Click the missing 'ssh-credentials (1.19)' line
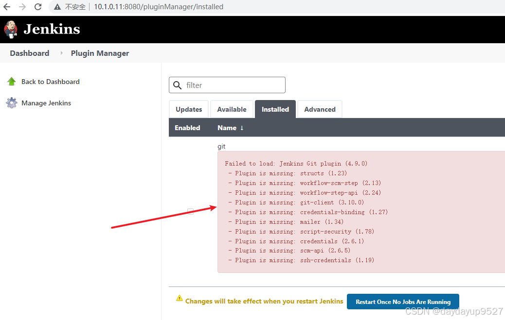The width and height of the screenshot is (505, 320). tap(301, 260)
